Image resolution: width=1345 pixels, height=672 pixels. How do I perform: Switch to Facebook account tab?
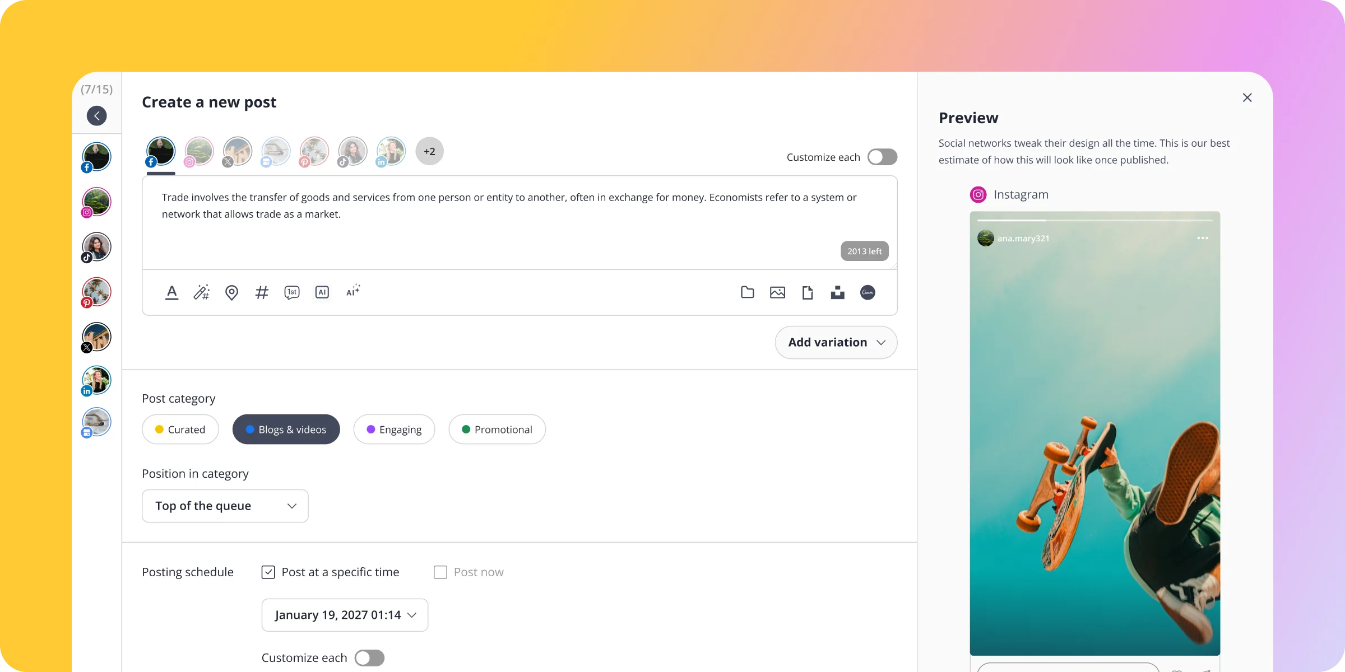(160, 152)
